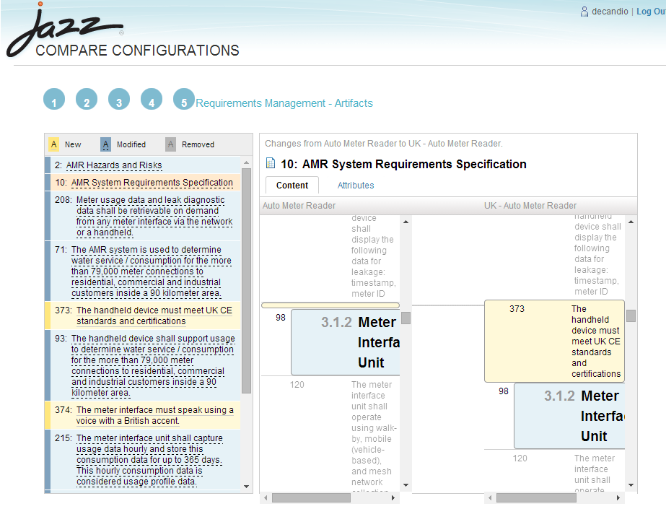Click the 10: AMR System Requirements Specification title
The image size is (666, 522).
[403, 164]
